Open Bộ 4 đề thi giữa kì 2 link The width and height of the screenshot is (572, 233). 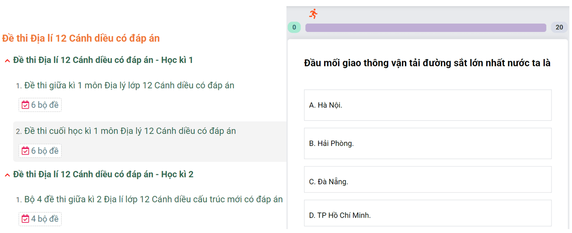153,199
